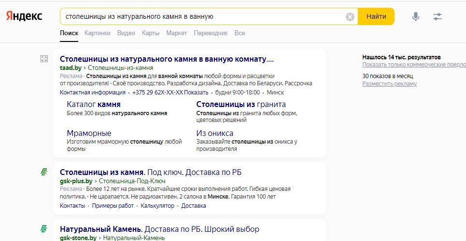Open the Доставка link under gsk-plus.by
This screenshot has height=241, width=466.
click(194, 206)
